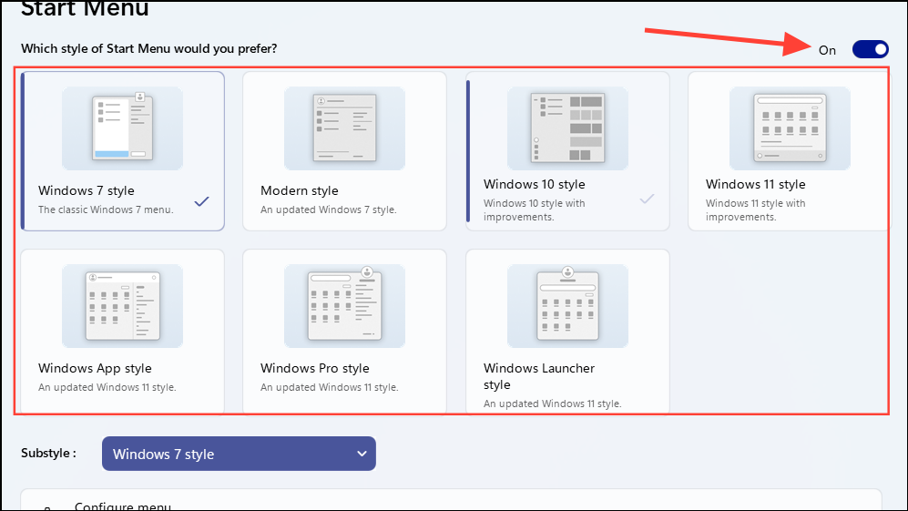Click the "Windows 11 style" card title
Viewport: 908px width, 511px height.
pyautogui.click(x=756, y=184)
